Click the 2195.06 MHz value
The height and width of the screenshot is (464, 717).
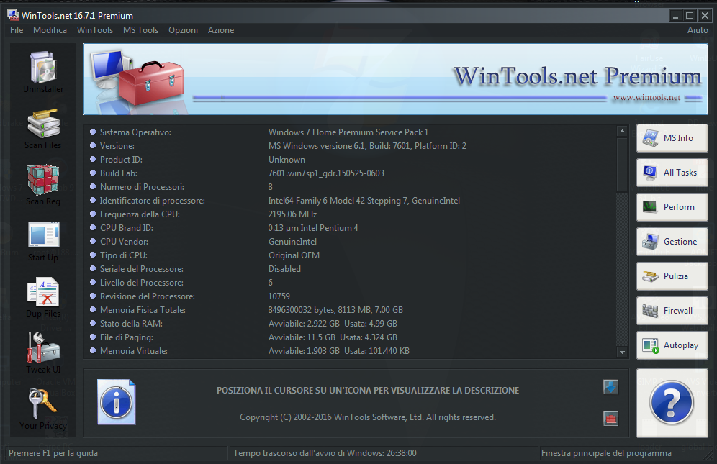[292, 214]
